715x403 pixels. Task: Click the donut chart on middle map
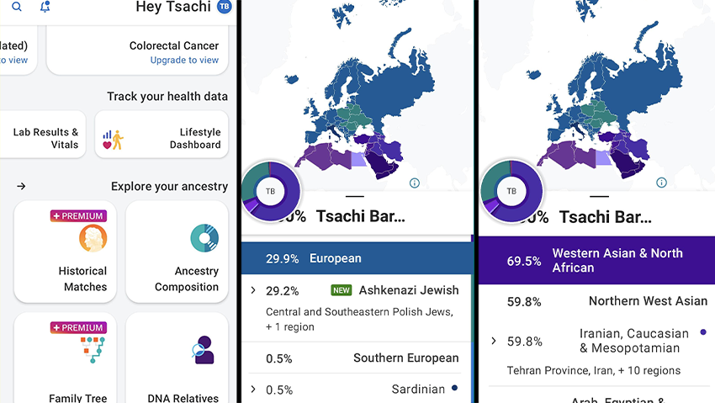[x=270, y=191]
